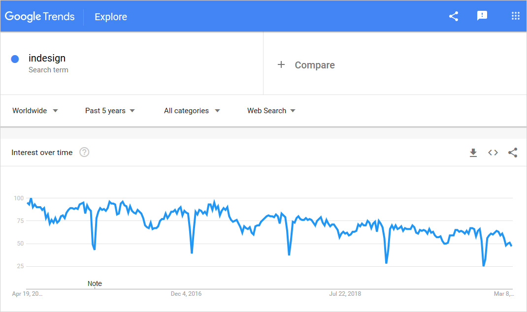This screenshot has width=527, height=312.
Task: Click the share icon in header
Action: coord(454,16)
